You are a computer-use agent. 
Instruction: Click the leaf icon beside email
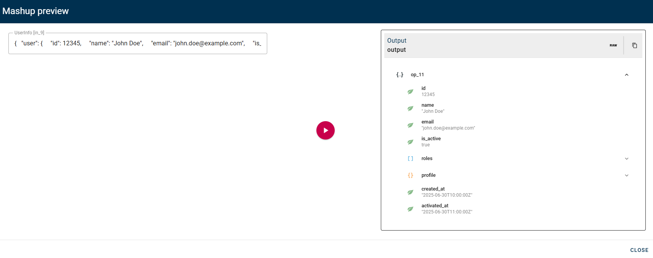tap(410, 125)
